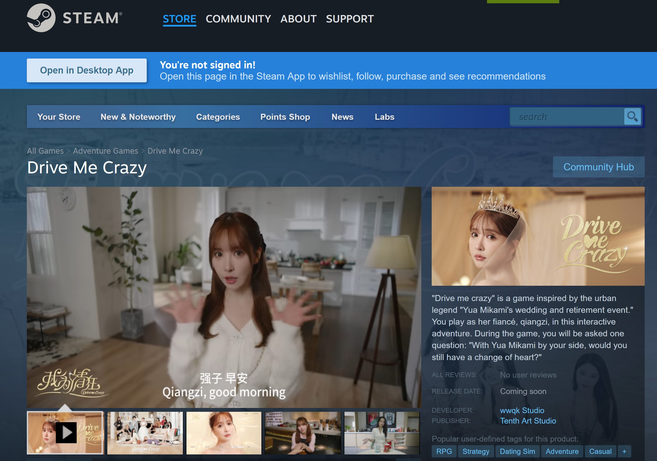This screenshot has height=461, width=657.
Task: View group photo screenshot thumbnail
Action: 145,433
